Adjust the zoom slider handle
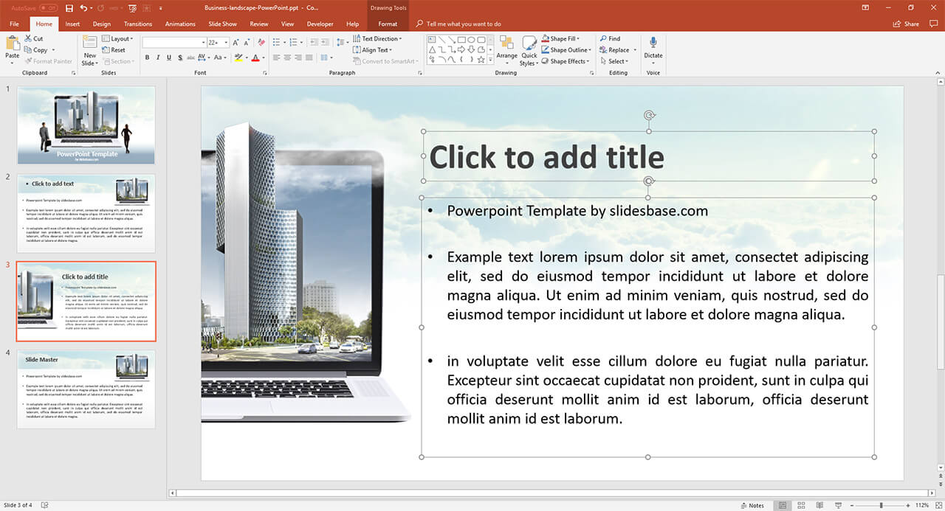The height and width of the screenshot is (511, 945). pos(883,505)
